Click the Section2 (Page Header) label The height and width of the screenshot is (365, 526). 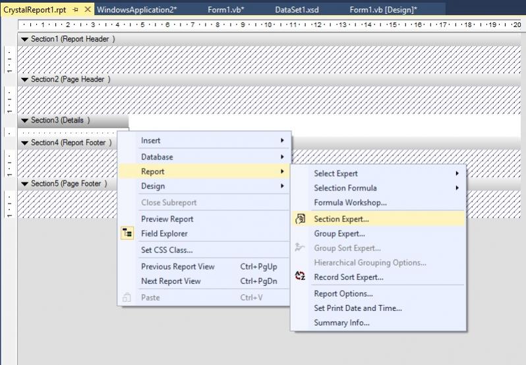[x=71, y=80]
